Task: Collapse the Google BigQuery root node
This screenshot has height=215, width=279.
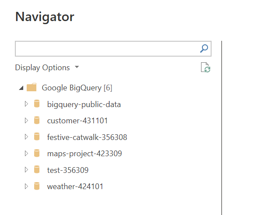Action: coord(21,88)
